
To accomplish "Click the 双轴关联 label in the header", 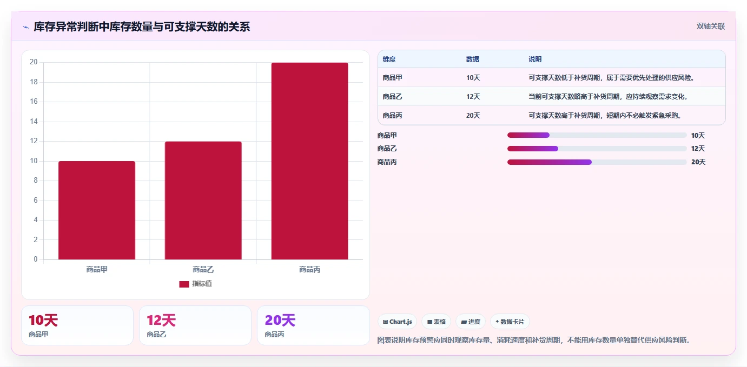I will (x=710, y=26).
